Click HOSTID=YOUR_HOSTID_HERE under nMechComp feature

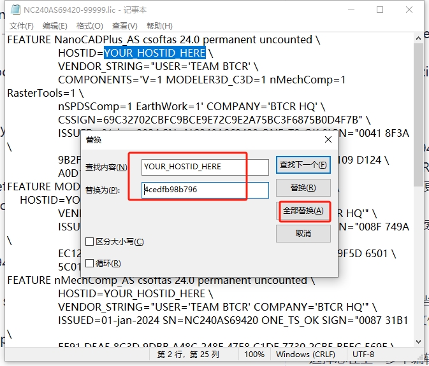(x=135, y=294)
